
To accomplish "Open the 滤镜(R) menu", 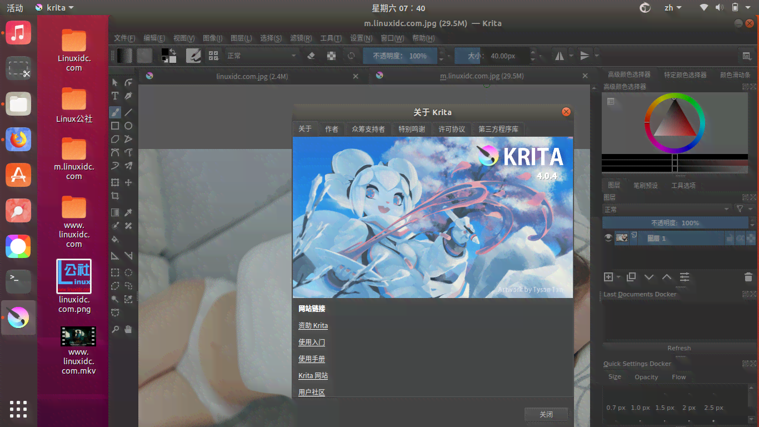I will tap(301, 38).
